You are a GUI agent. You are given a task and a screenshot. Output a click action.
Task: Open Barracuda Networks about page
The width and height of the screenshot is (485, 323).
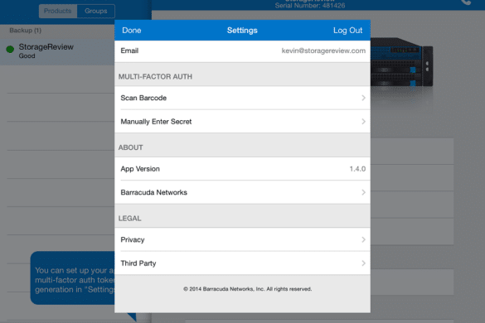click(242, 192)
